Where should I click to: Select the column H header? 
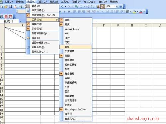point(132,25)
